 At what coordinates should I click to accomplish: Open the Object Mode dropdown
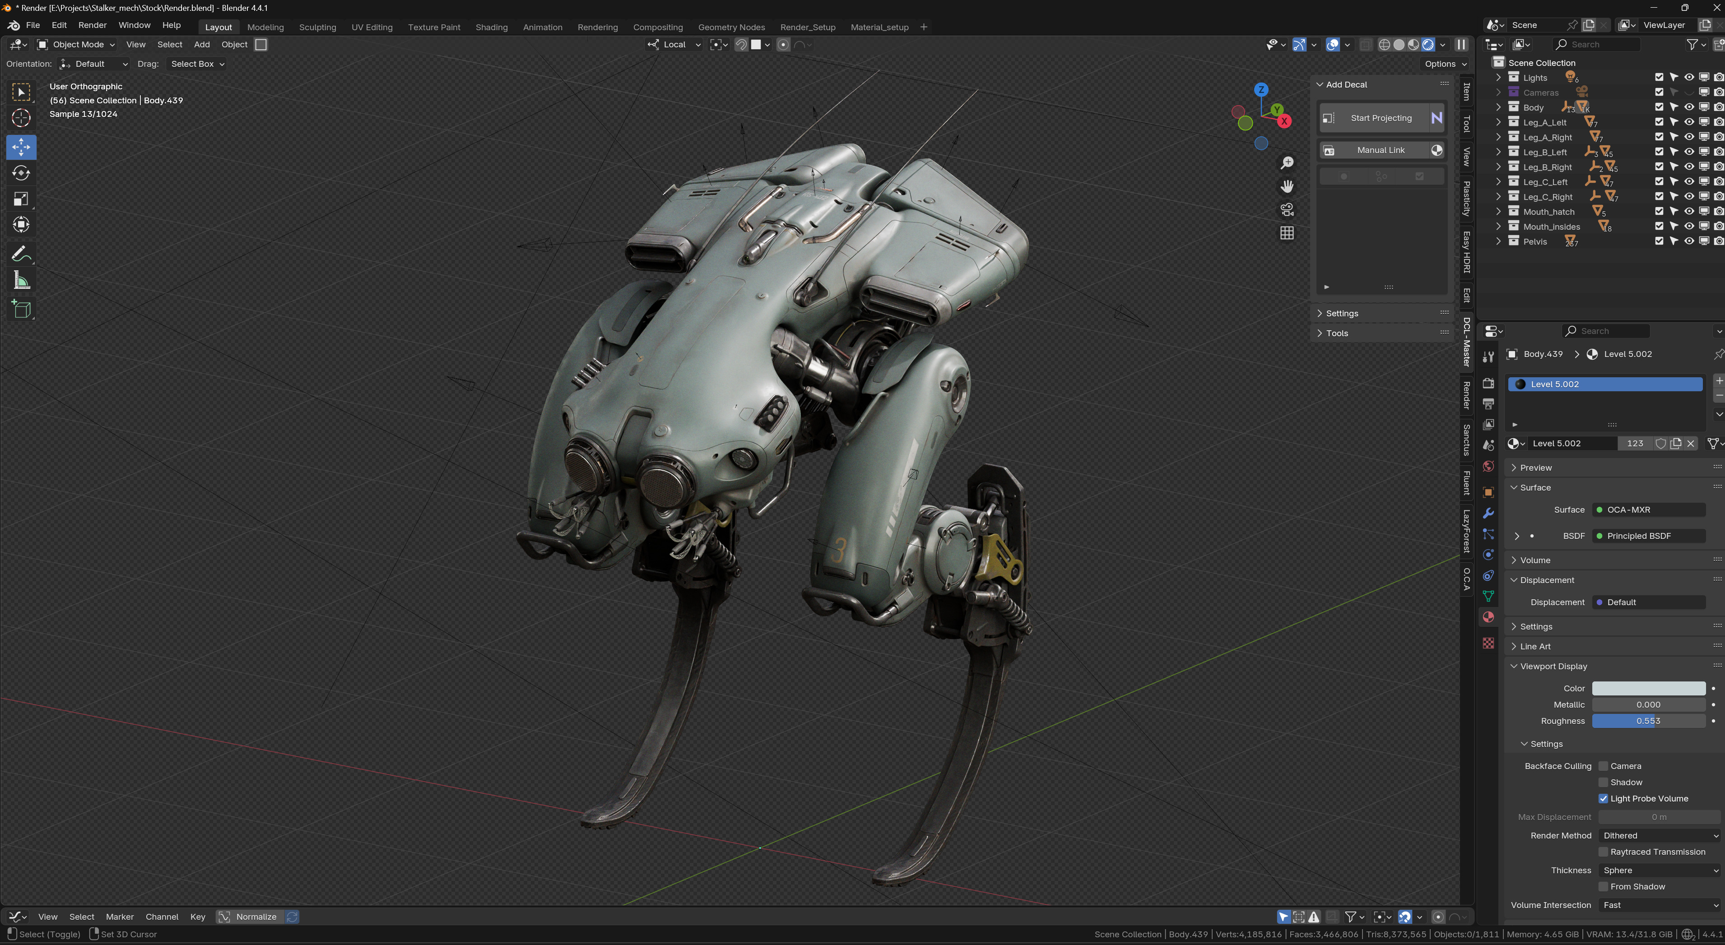[76, 45]
